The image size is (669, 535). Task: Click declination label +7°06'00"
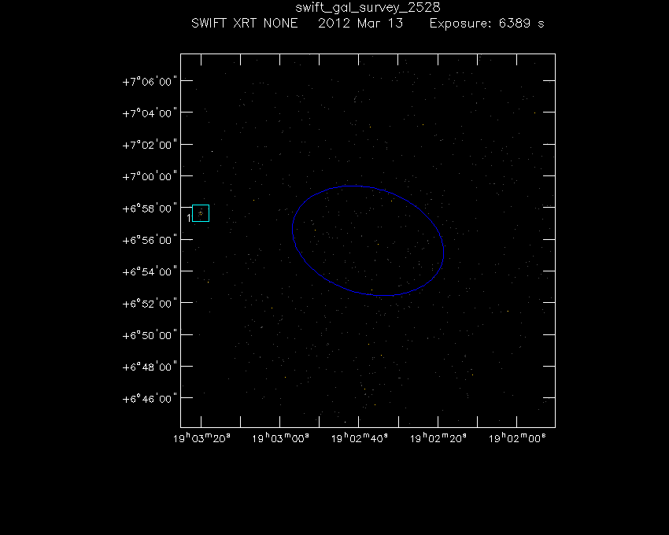click(150, 82)
